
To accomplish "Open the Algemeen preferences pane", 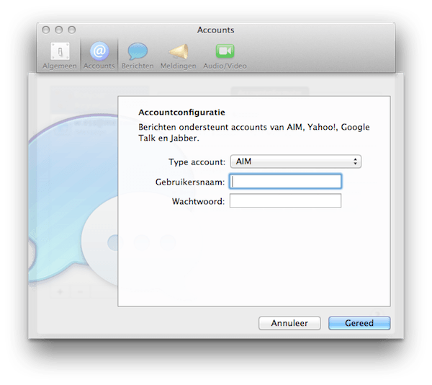I will click(60, 56).
